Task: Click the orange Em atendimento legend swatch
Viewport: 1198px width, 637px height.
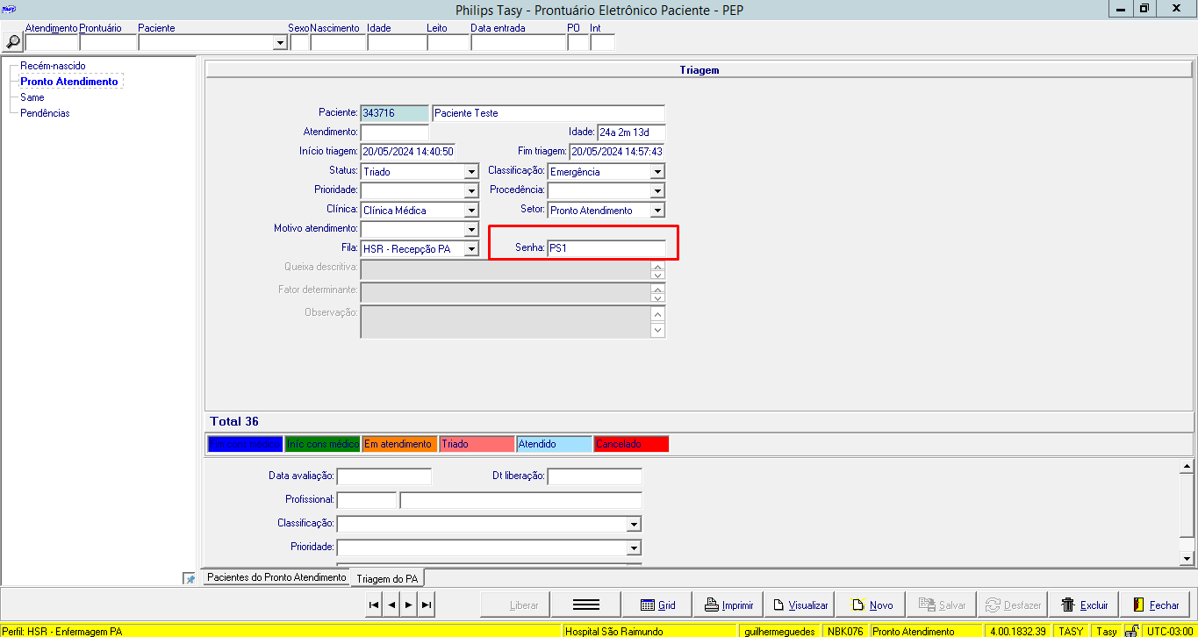Action: click(399, 444)
